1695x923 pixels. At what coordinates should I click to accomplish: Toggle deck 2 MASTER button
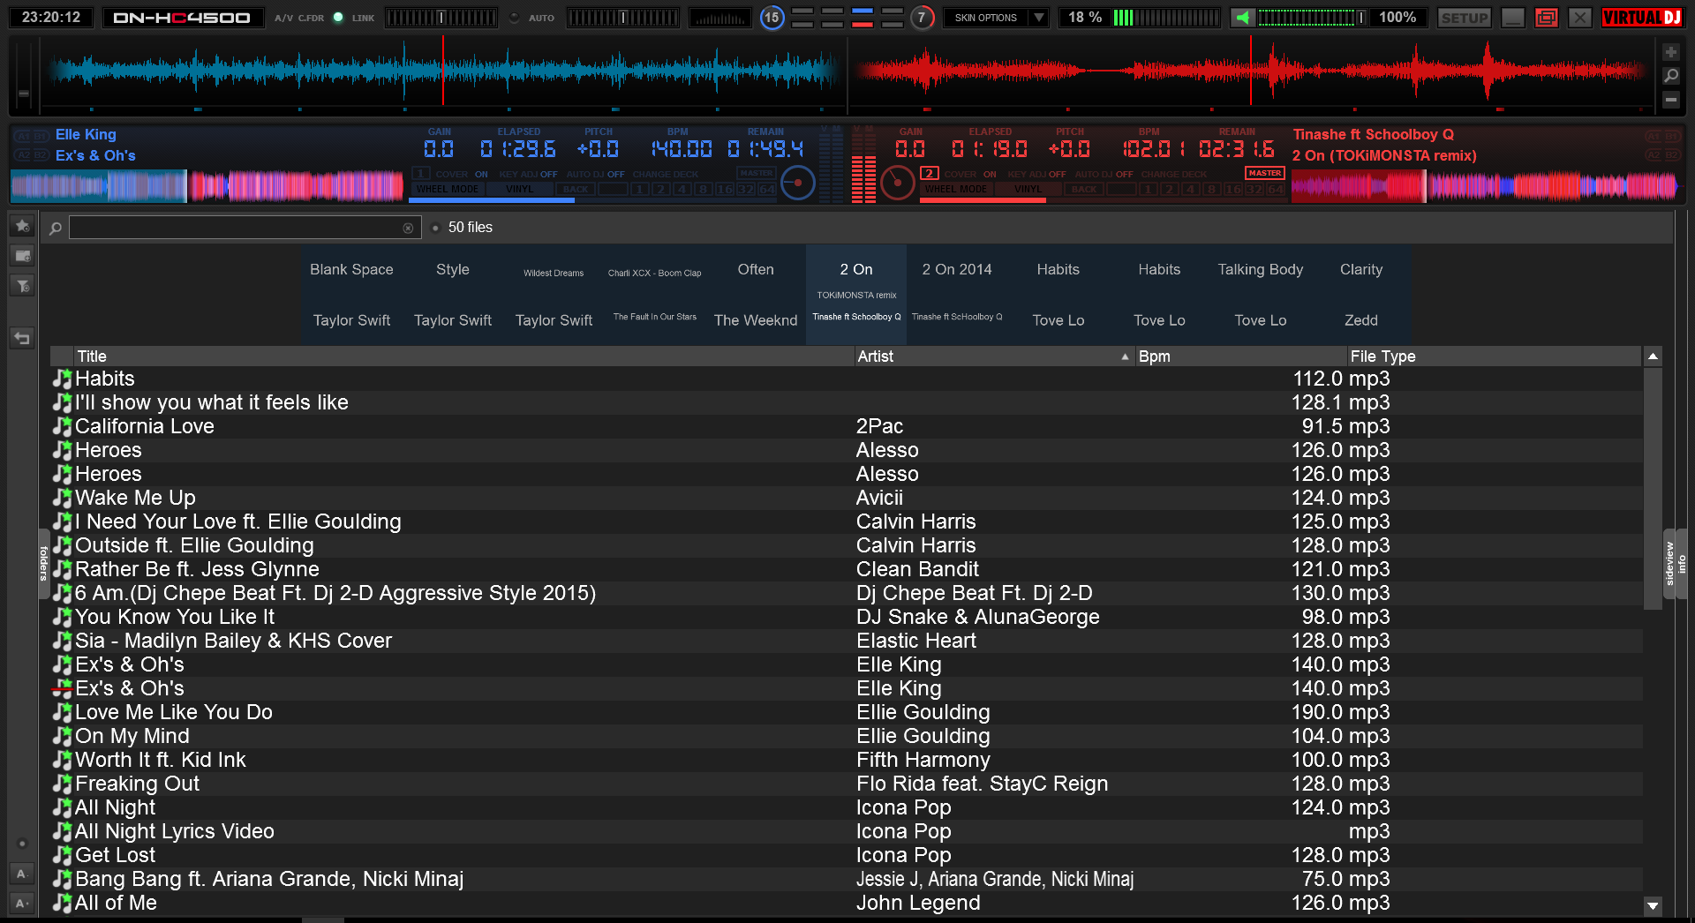click(x=1264, y=173)
